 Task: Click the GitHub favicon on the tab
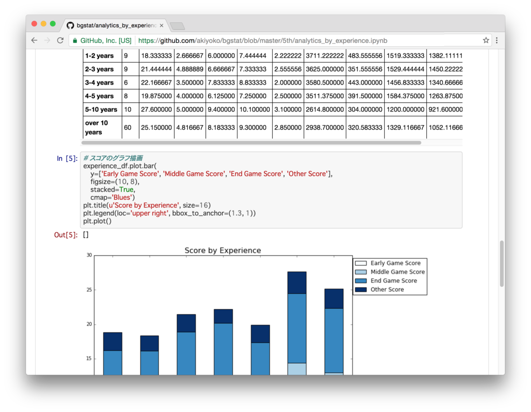(x=70, y=25)
